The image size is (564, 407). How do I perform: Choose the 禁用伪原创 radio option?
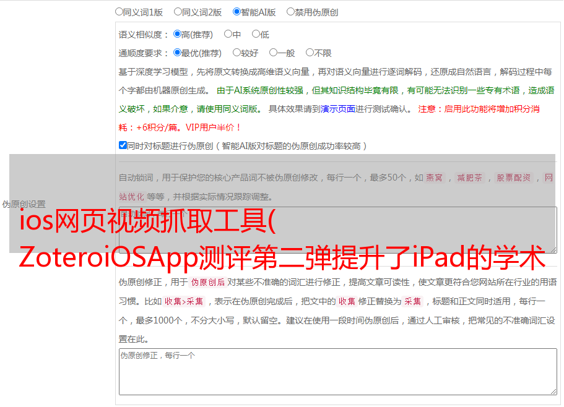(x=290, y=12)
